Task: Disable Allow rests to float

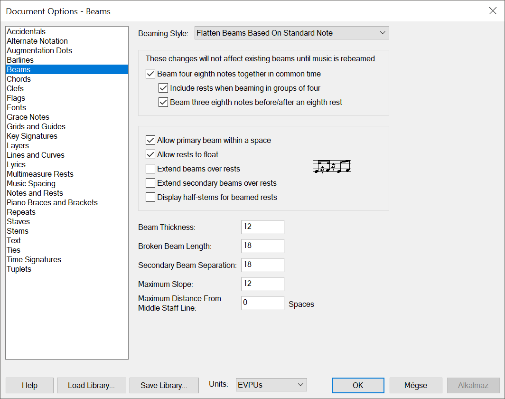Action: (150, 155)
